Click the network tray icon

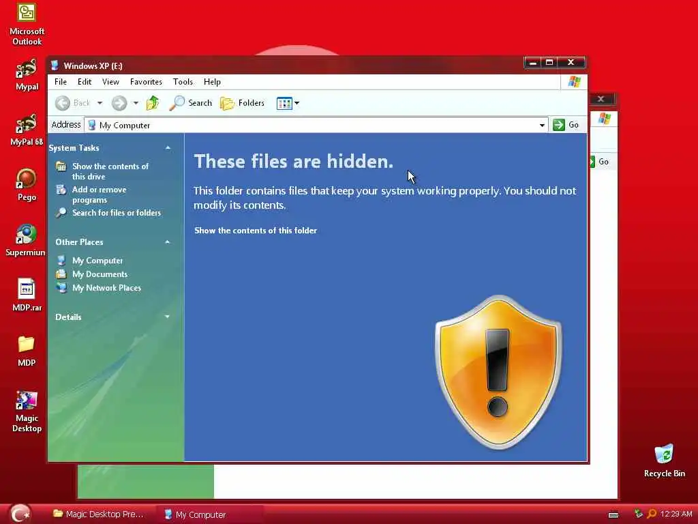coord(638,514)
